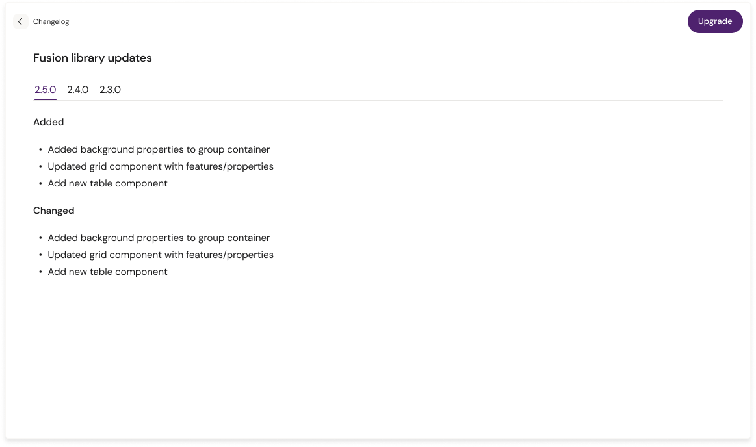Image resolution: width=756 pixels, height=447 pixels.
Task: Select 'Added background properties to group container' under Changed
Action: [x=159, y=238]
